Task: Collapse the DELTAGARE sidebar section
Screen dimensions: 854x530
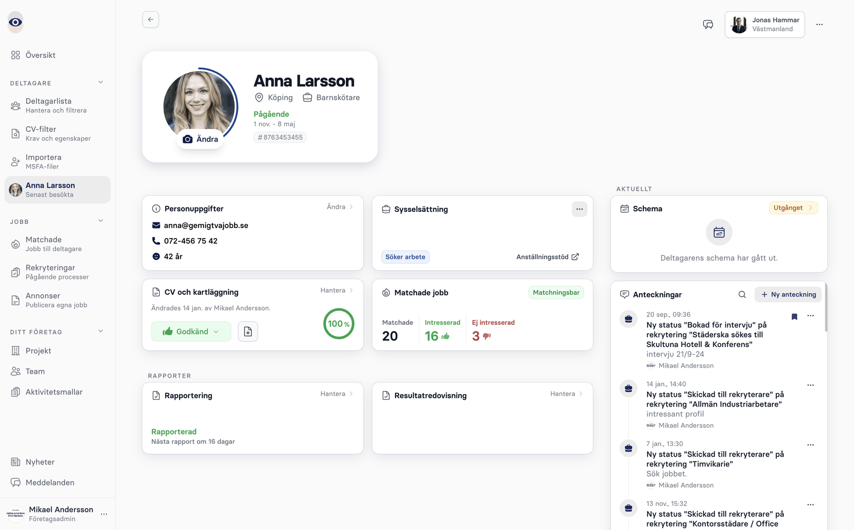Action: coord(101,83)
